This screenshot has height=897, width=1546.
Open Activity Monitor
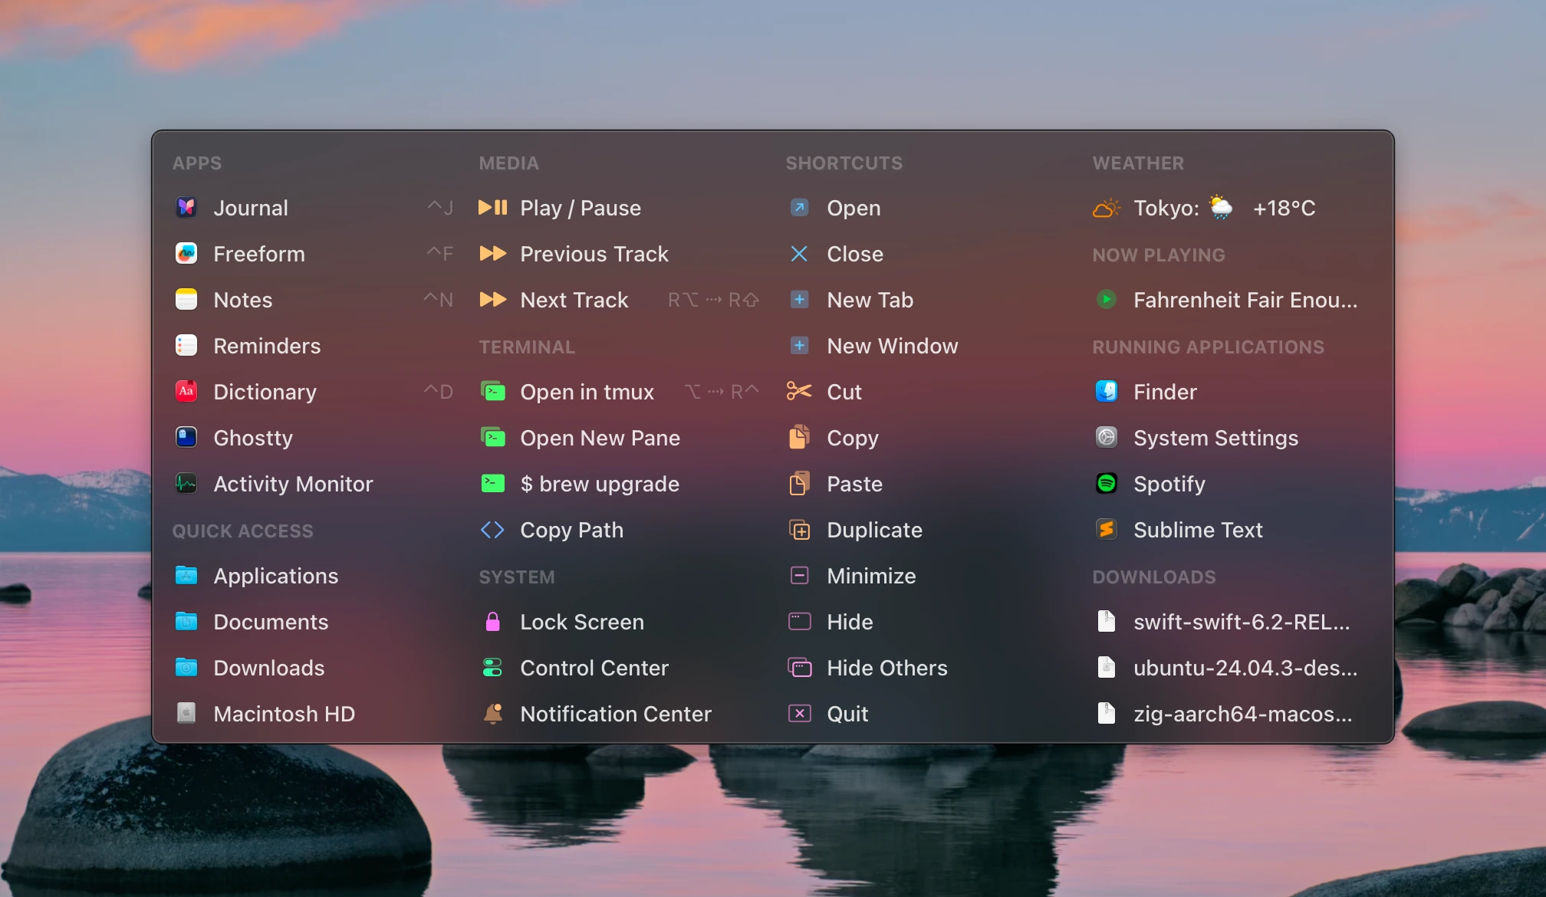point(293,484)
